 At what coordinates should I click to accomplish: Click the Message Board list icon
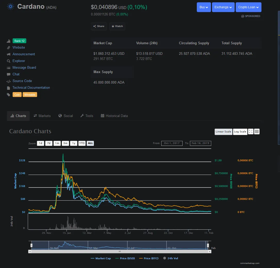[9, 68]
